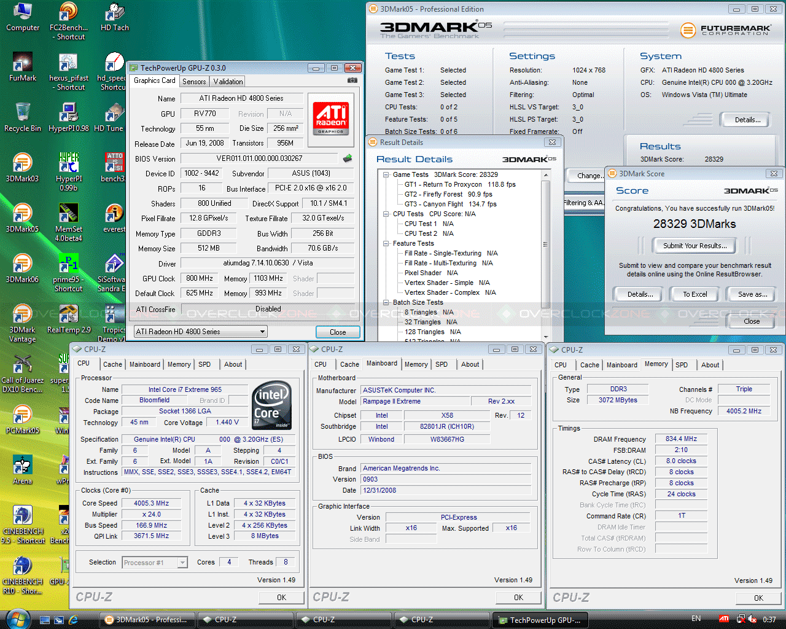Launch 3DMark06 desktop shortcut
The width and height of the screenshot is (786, 629).
(23, 269)
